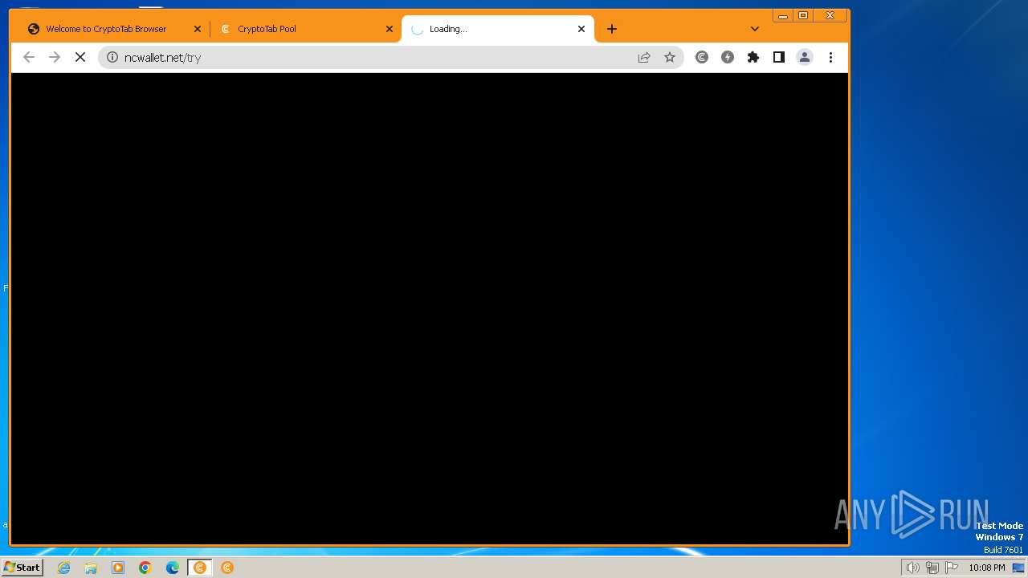View site information for ncwallet.net
Viewport: 1028px width, 578px height.
112,57
